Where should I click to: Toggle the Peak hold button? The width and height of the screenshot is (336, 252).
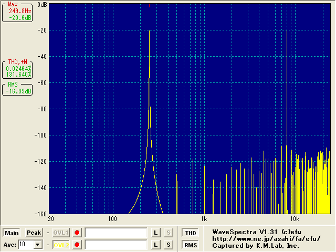click(x=34, y=233)
